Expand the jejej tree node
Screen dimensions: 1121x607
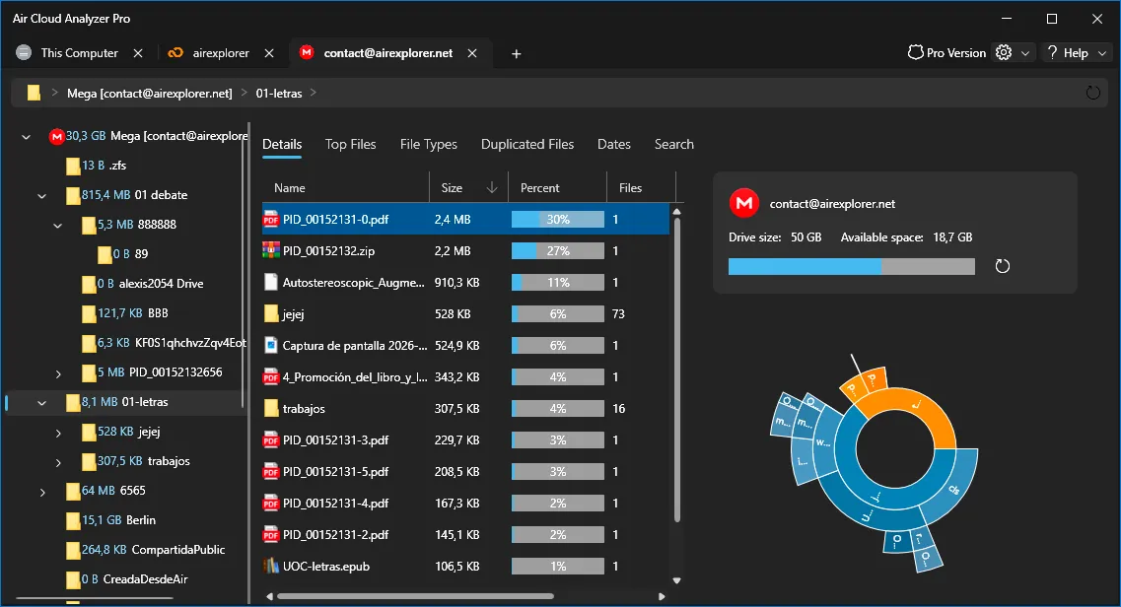pos(58,433)
